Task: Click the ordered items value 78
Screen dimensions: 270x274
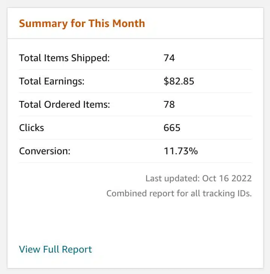Action: click(x=169, y=104)
